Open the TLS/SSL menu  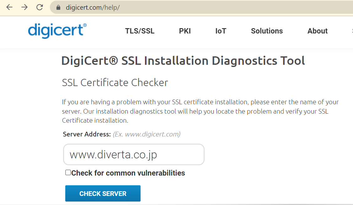(x=140, y=31)
